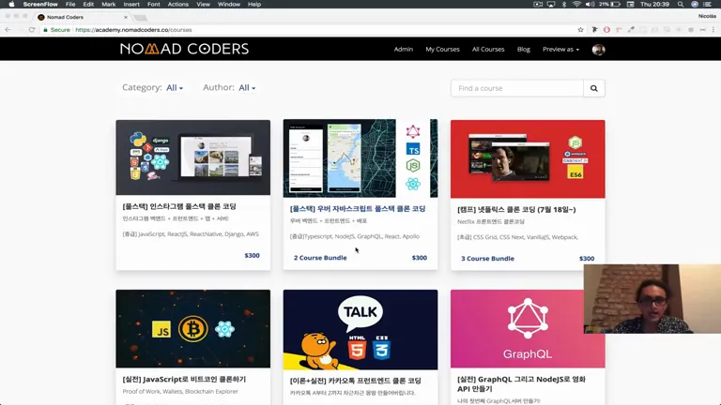Open the Admin link
This screenshot has width=721, height=405.
tap(404, 49)
